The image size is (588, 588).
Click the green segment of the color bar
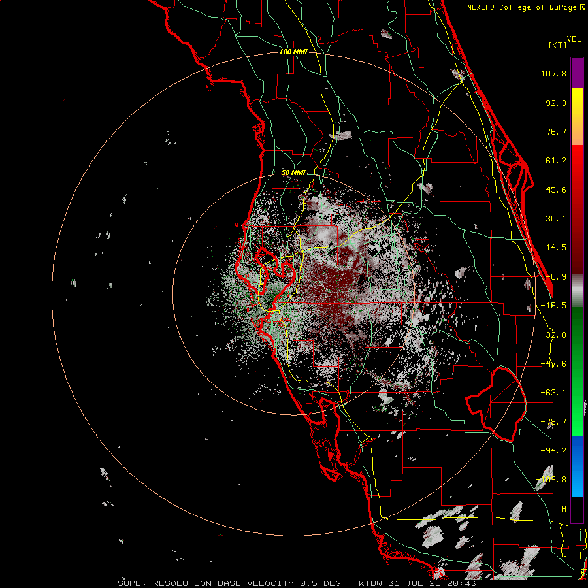(x=577, y=371)
